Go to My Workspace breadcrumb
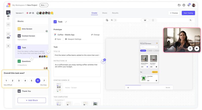The height and width of the screenshot is (110, 202). point(18,5)
